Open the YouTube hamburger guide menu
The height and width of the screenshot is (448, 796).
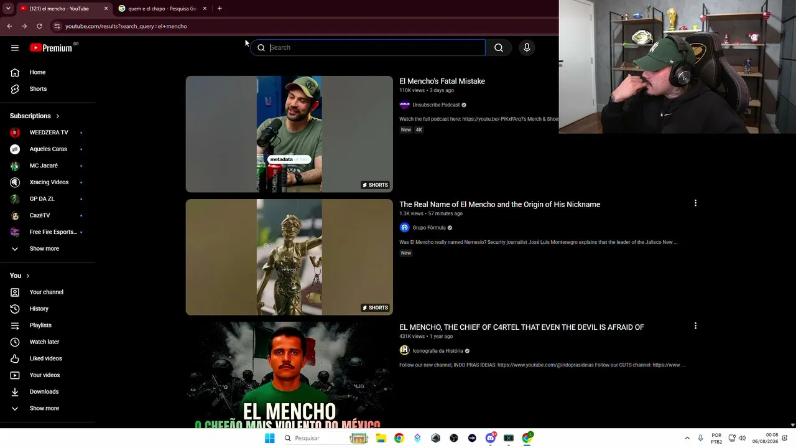(15, 48)
